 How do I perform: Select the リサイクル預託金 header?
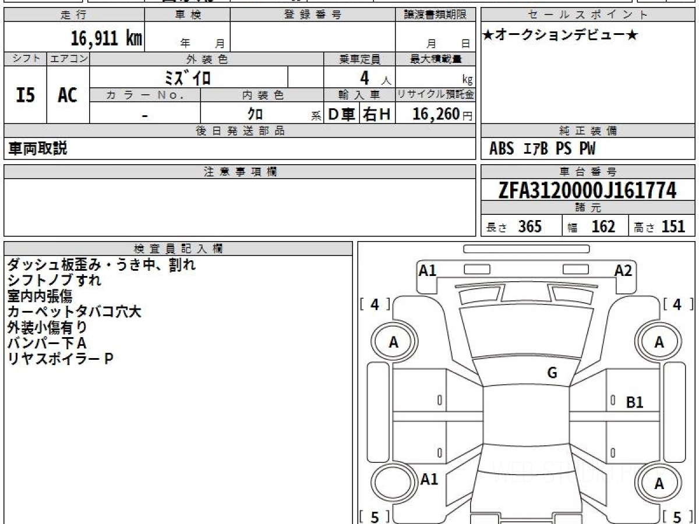coord(436,95)
